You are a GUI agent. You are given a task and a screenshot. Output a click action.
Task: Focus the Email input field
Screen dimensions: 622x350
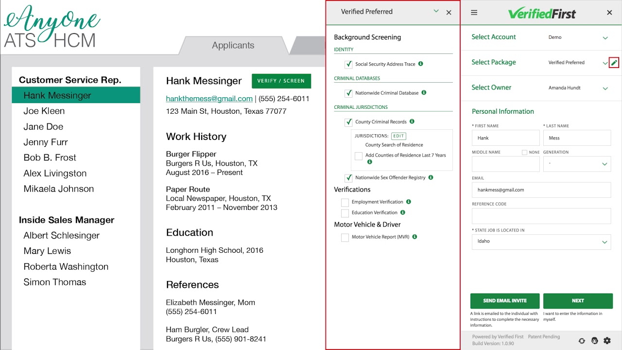click(x=541, y=190)
